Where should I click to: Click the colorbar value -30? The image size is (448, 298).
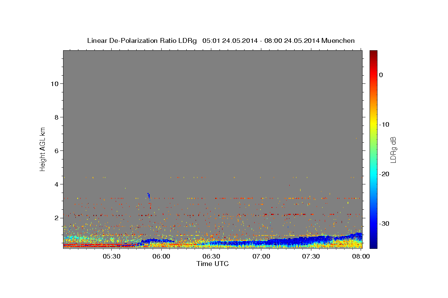pyautogui.click(x=385, y=223)
